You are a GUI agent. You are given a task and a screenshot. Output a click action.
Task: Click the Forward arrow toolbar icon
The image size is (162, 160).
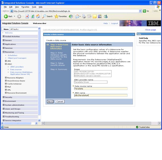click(x=19, y=16)
